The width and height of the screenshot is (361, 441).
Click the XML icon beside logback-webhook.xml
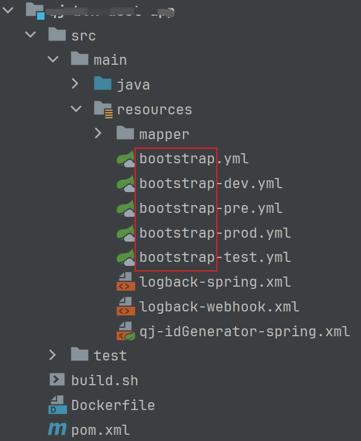[x=125, y=306]
